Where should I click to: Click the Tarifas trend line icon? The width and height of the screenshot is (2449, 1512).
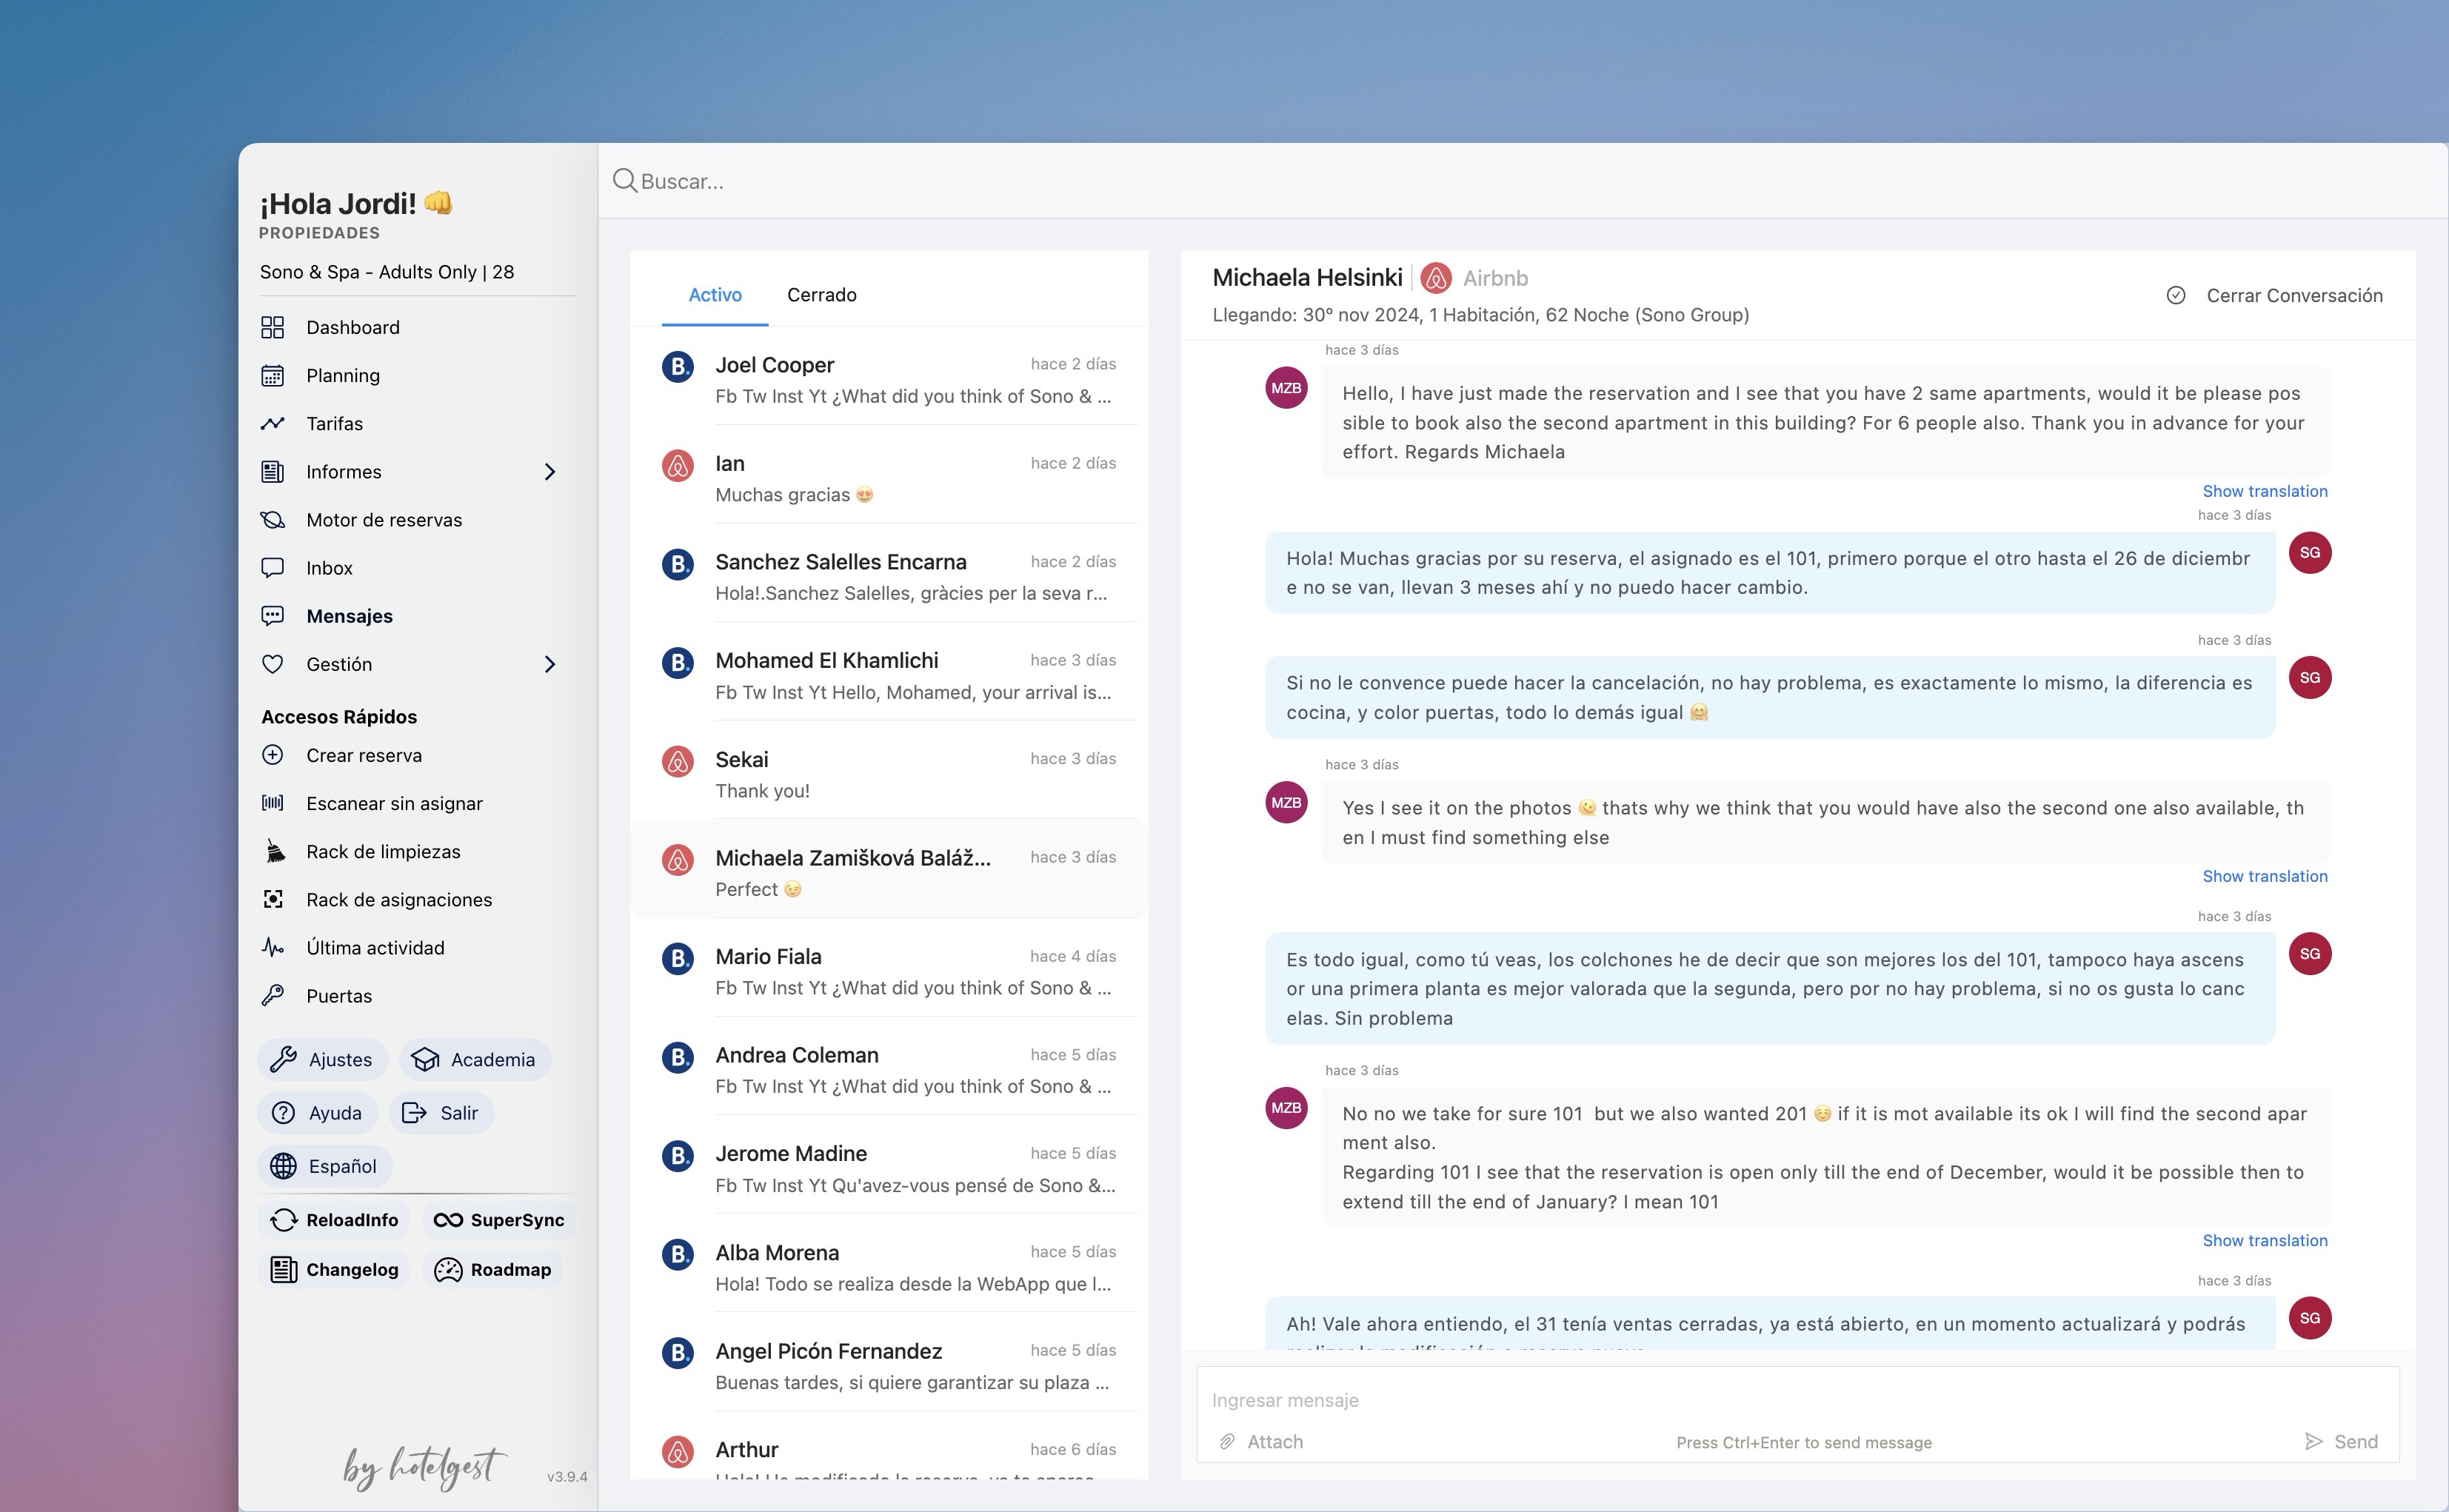click(x=272, y=423)
